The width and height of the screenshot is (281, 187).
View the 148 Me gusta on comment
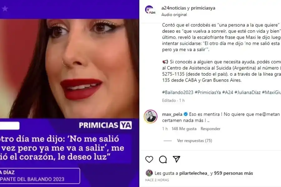click(184, 129)
